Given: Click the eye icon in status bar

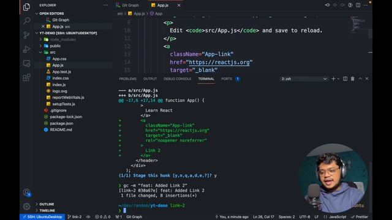Looking at the screenshot, I should coord(88,217).
